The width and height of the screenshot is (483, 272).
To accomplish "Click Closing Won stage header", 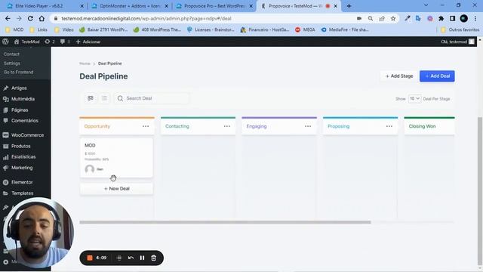I will pos(429,126).
